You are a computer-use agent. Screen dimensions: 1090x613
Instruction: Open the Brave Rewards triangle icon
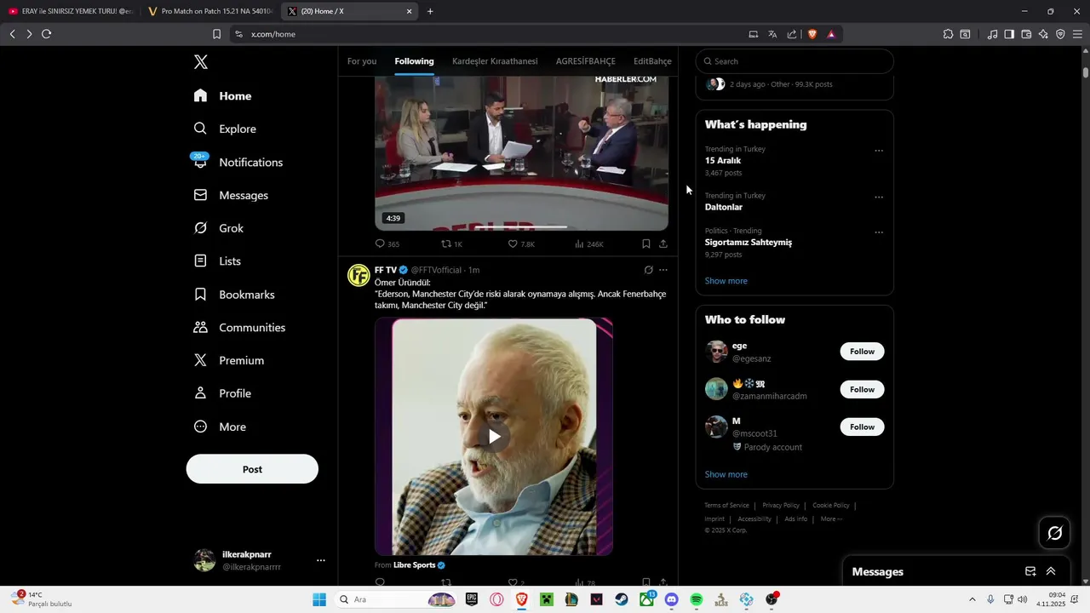(831, 34)
